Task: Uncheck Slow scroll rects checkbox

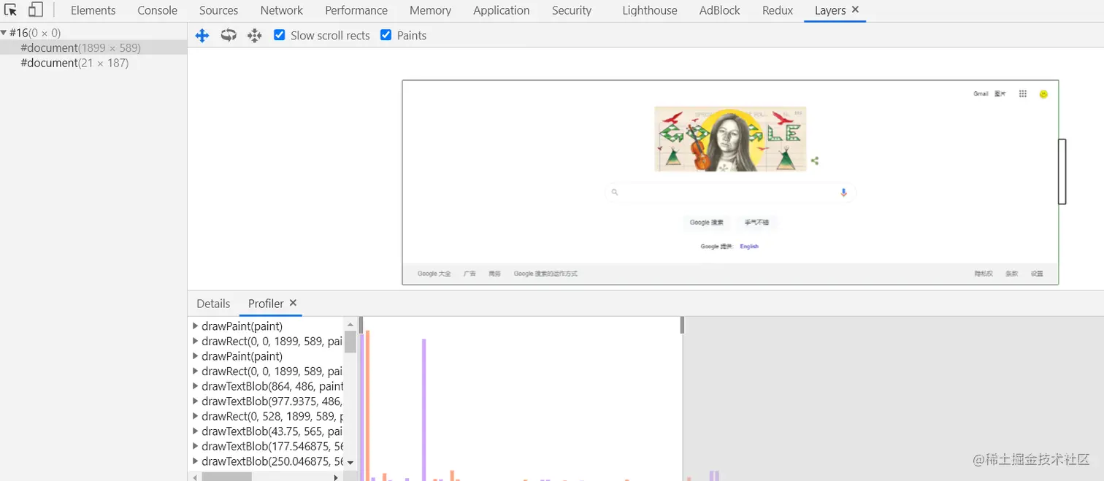Action: click(x=279, y=35)
